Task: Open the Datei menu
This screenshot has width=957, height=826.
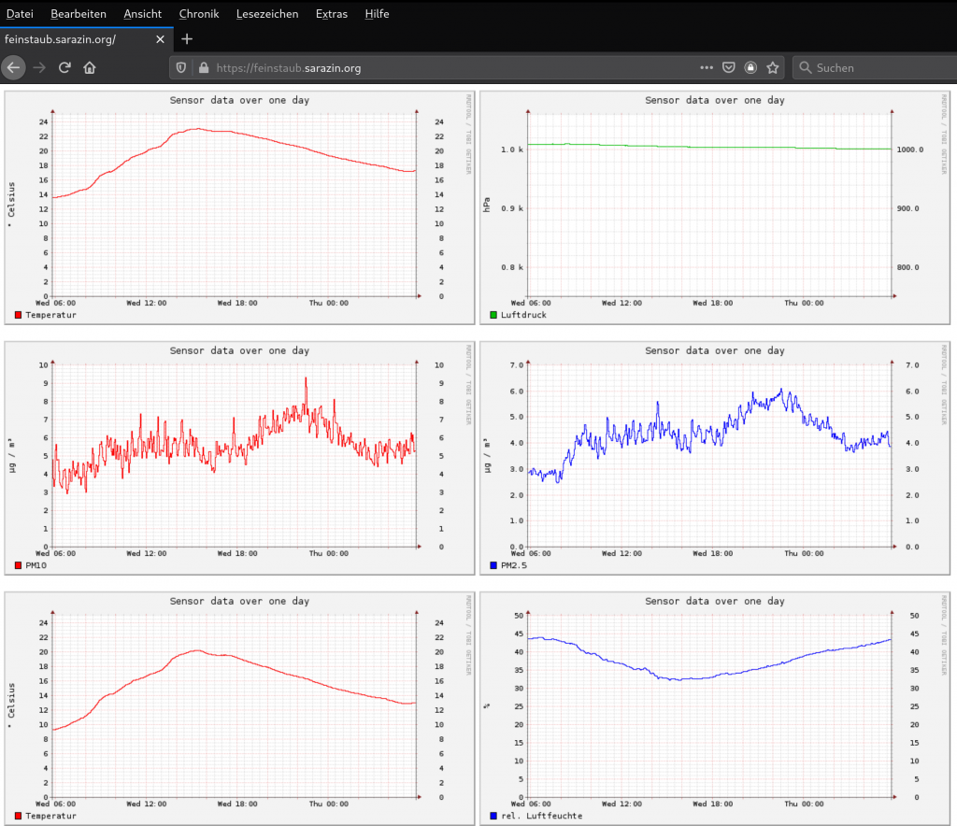Action: tap(20, 14)
